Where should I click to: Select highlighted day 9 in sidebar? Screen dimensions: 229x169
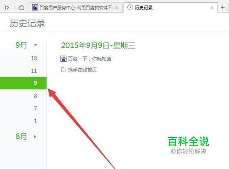point(23,83)
